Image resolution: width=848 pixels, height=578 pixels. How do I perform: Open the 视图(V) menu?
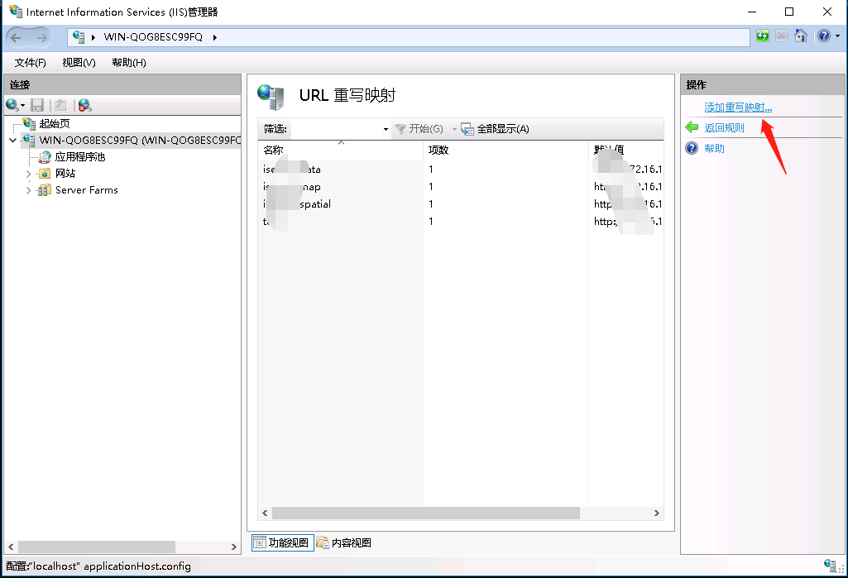click(x=79, y=63)
